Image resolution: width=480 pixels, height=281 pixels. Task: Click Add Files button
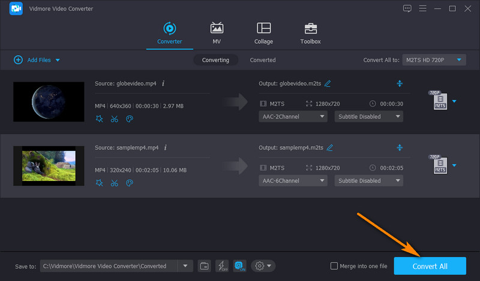point(37,60)
